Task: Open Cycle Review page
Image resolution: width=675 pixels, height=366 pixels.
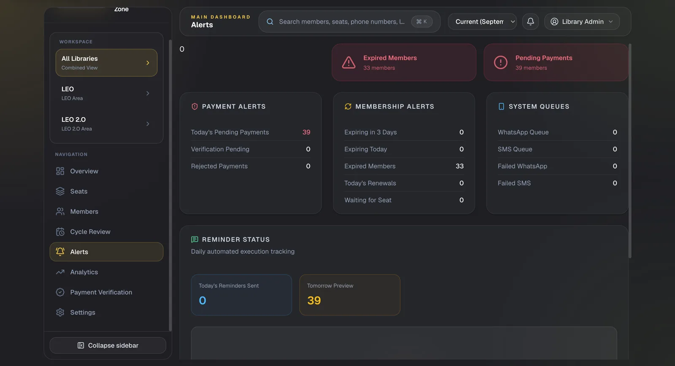Action: coord(106,232)
